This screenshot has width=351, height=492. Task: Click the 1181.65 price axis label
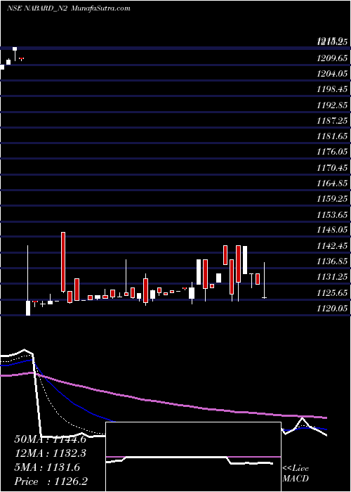point(332,136)
